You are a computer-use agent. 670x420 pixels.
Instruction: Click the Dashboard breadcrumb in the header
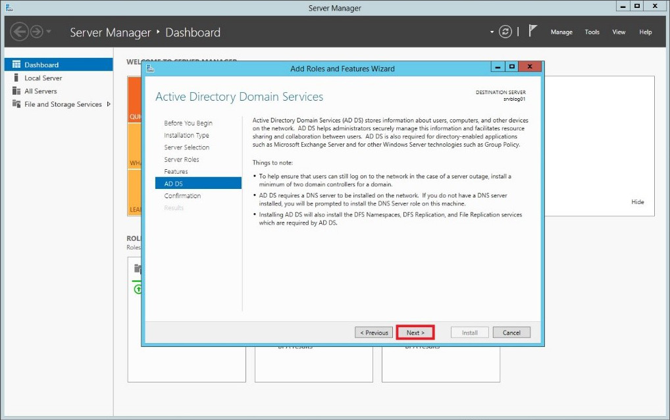(x=193, y=32)
